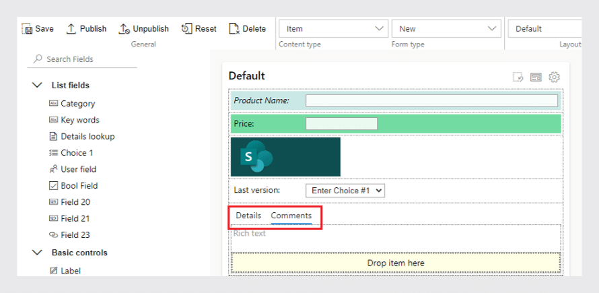Select the Bool Field checkbox item

(74, 185)
